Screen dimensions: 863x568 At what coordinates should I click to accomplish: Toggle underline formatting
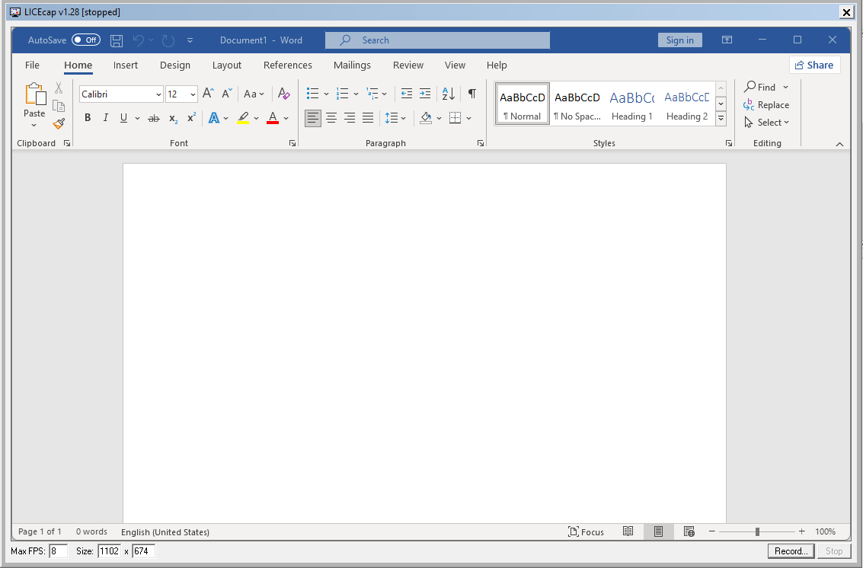click(124, 118)
